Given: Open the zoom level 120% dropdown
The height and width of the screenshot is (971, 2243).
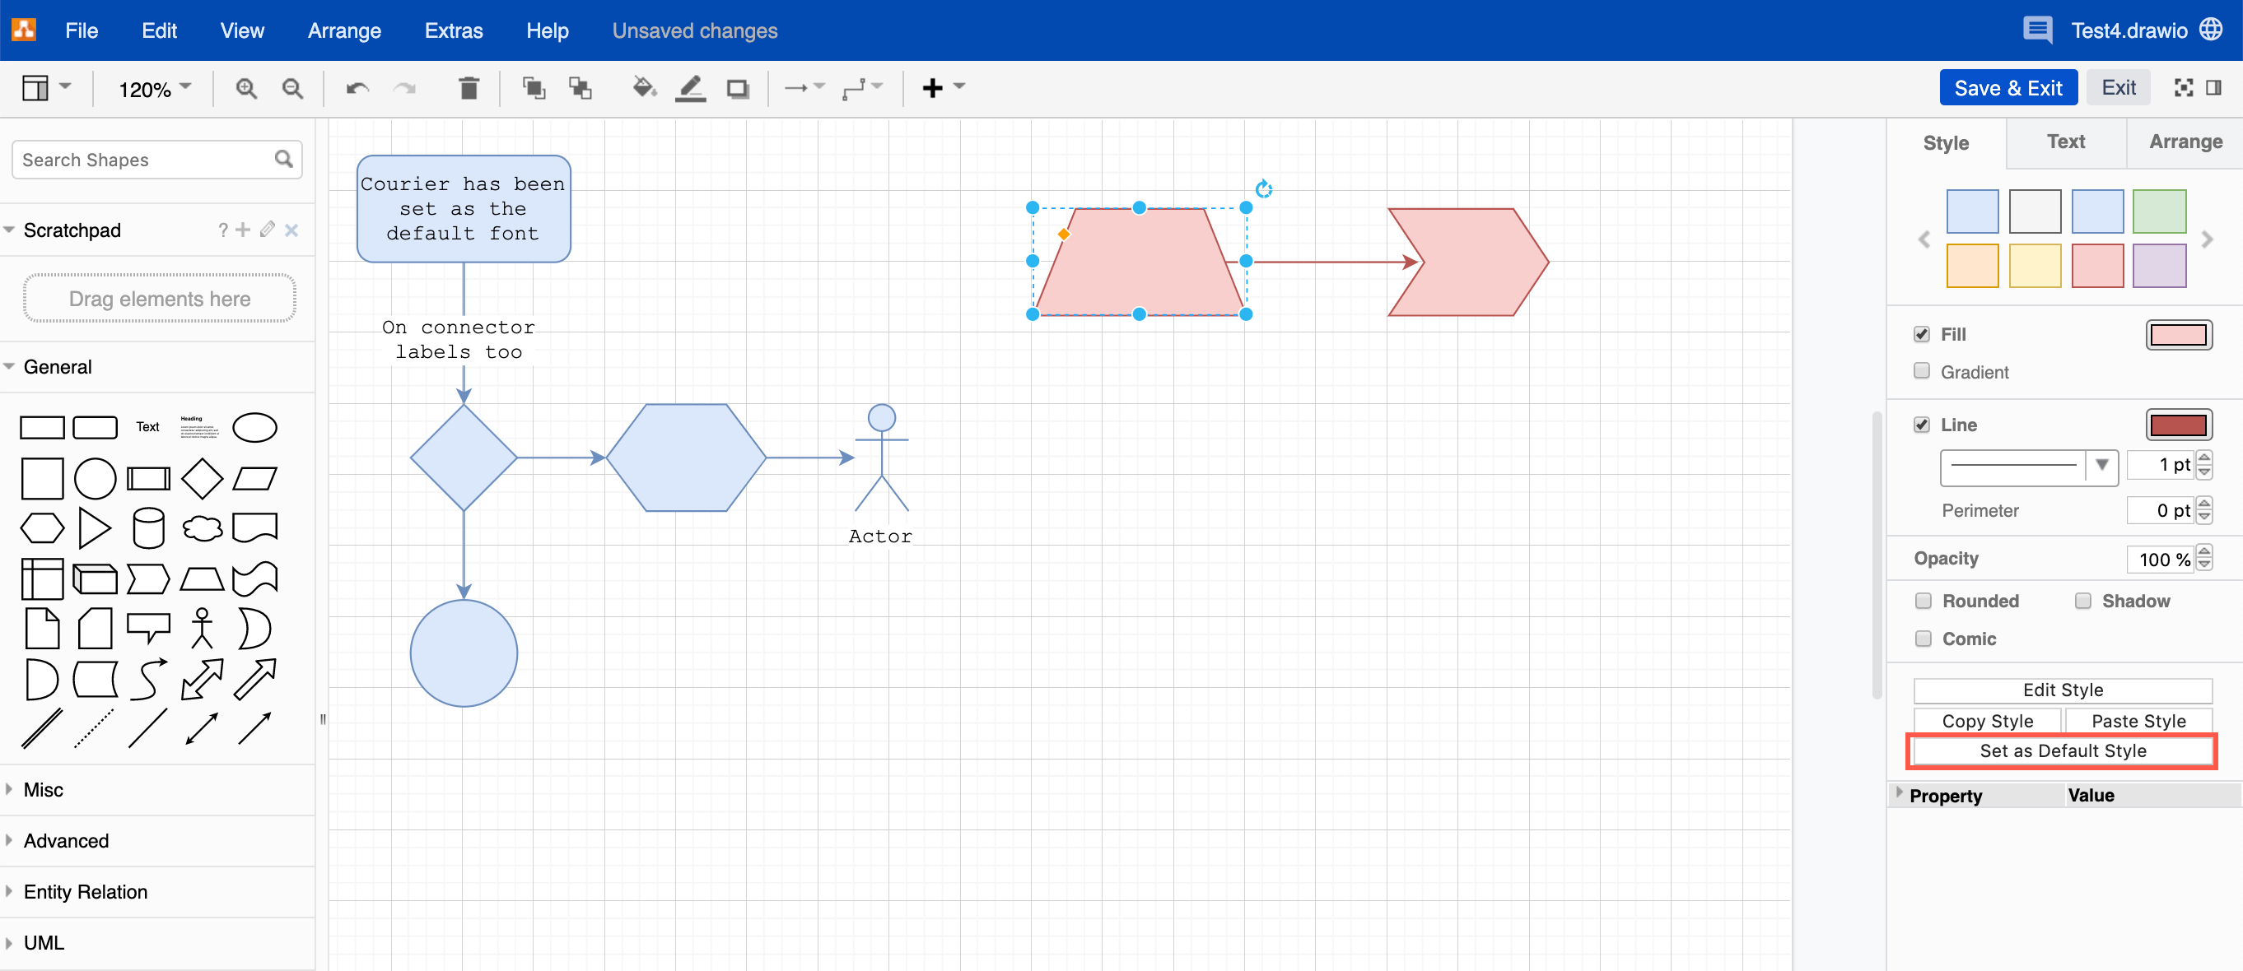Looking at the screenshot, I should pyautogui.click(x=152, y=87).
